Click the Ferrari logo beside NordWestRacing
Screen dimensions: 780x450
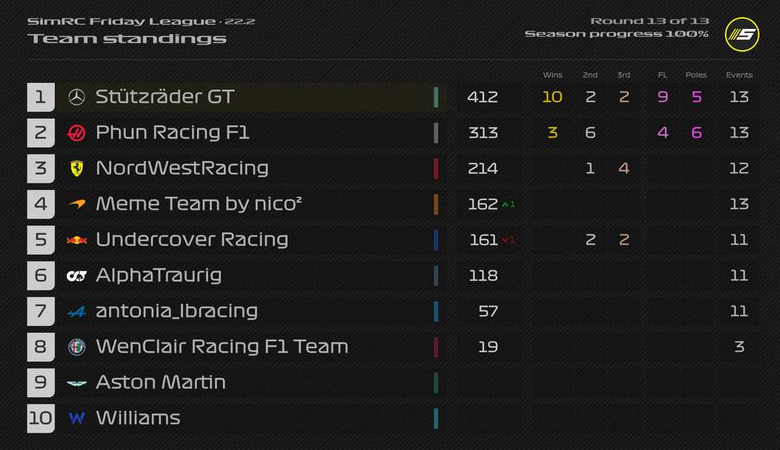(76, 168)
